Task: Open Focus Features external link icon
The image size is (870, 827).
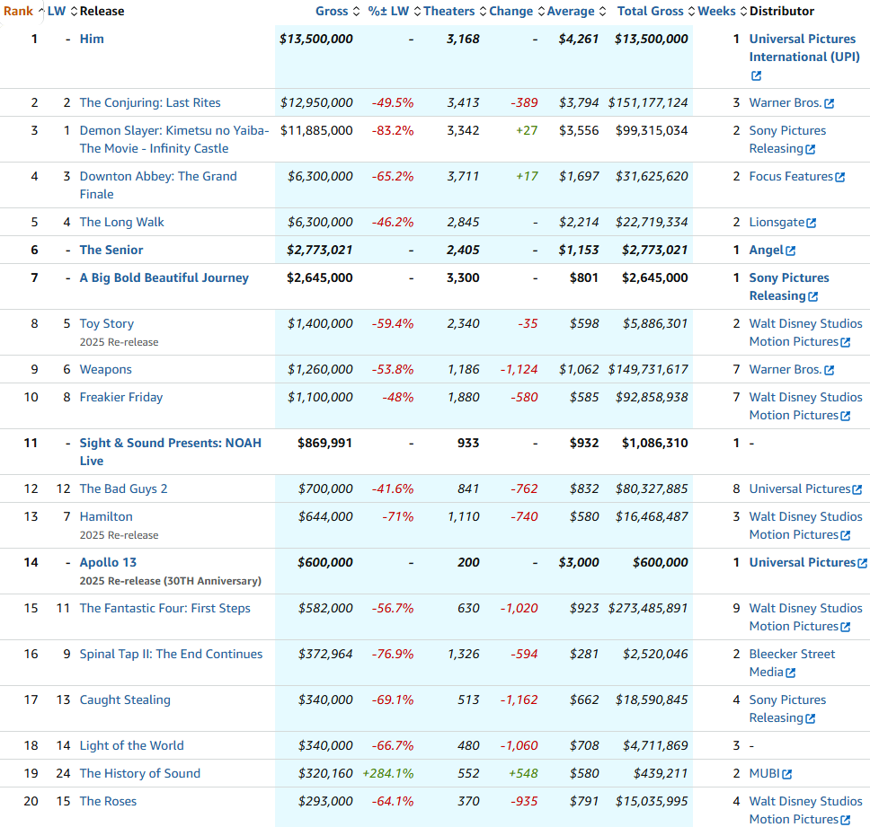Action: (840, 178)
